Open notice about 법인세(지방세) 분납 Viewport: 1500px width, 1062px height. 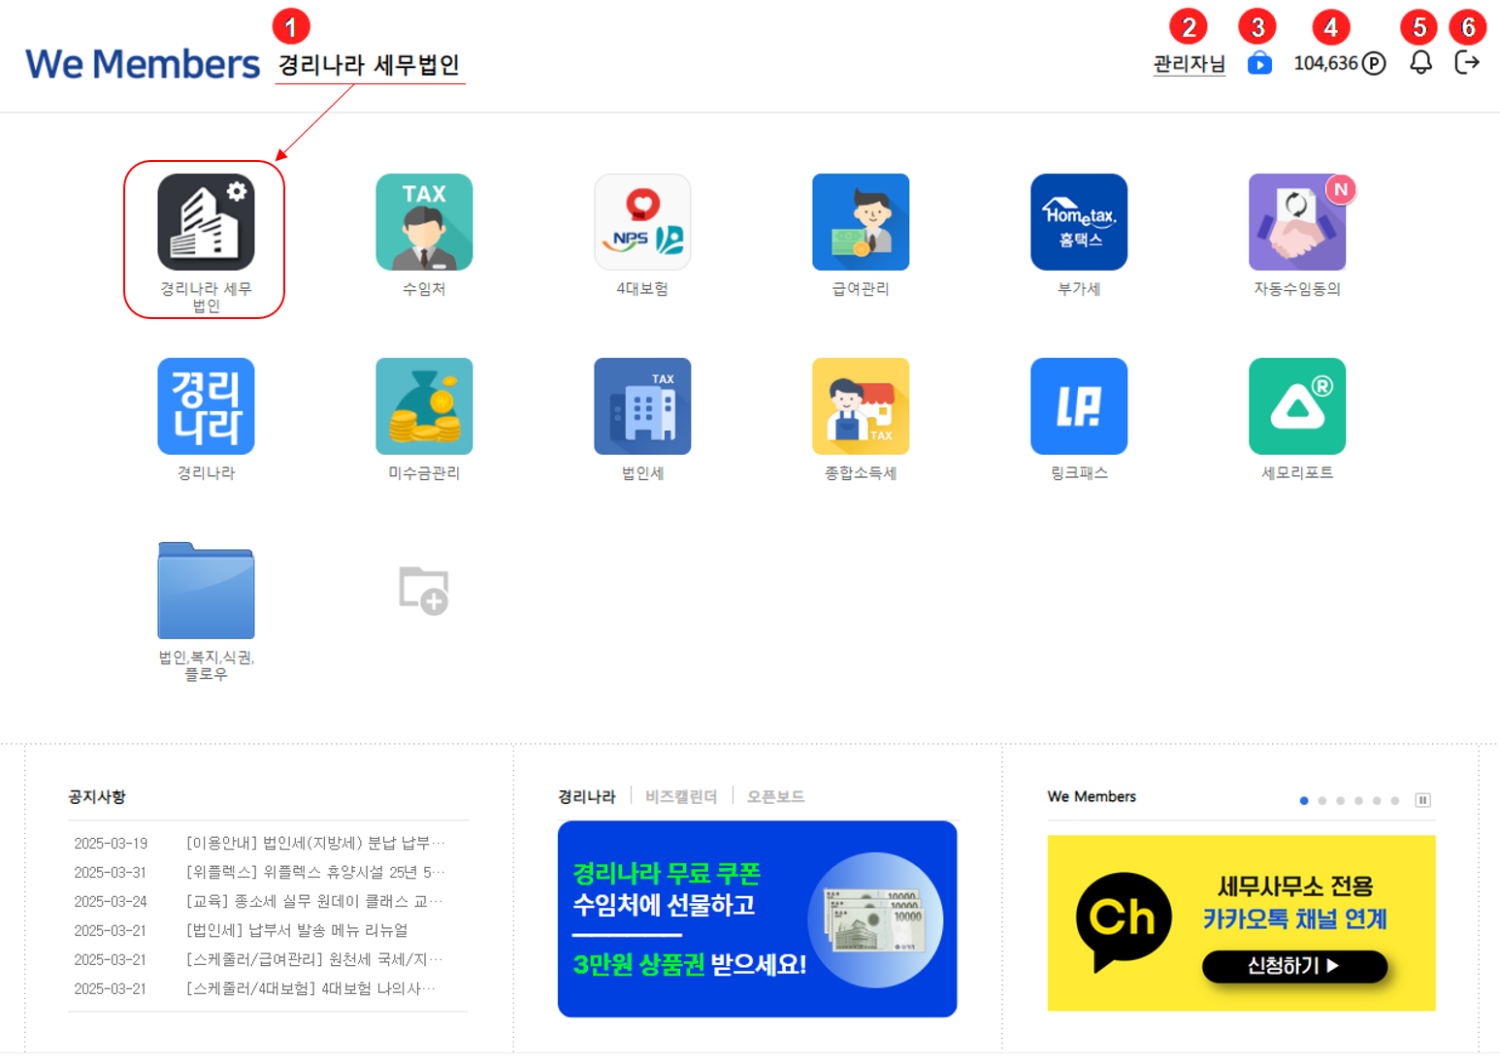315,843
